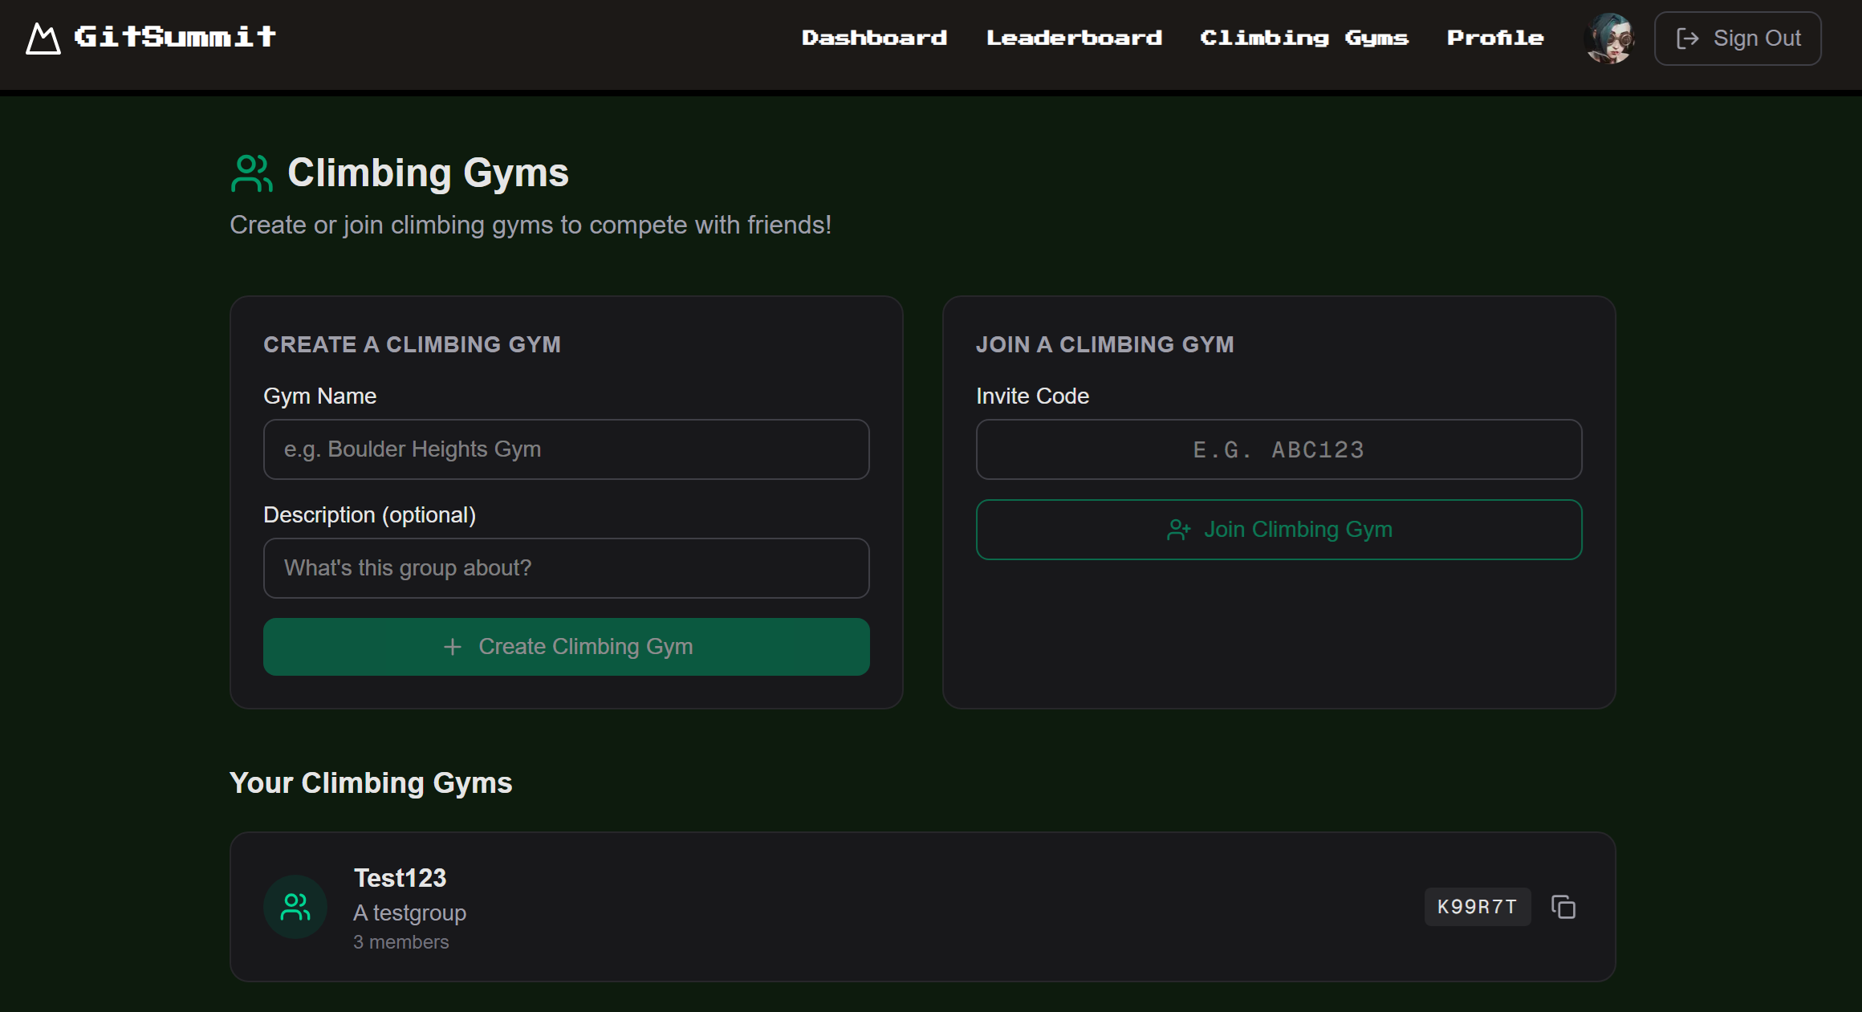Screen dimensions: 1862x1012
Task: Click the user avatar picture
Action: (1608, 38)
